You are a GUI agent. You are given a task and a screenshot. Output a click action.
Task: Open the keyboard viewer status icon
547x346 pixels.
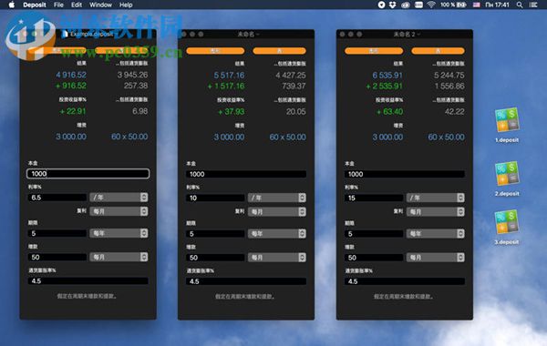click(418, 5)
